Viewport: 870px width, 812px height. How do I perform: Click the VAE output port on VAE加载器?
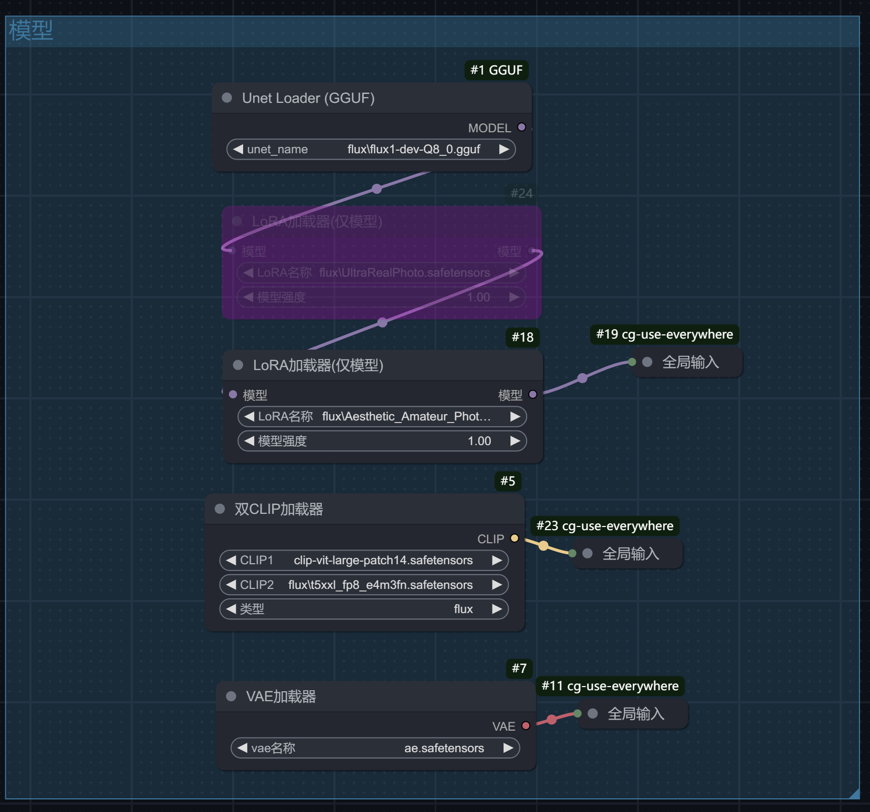526,726
